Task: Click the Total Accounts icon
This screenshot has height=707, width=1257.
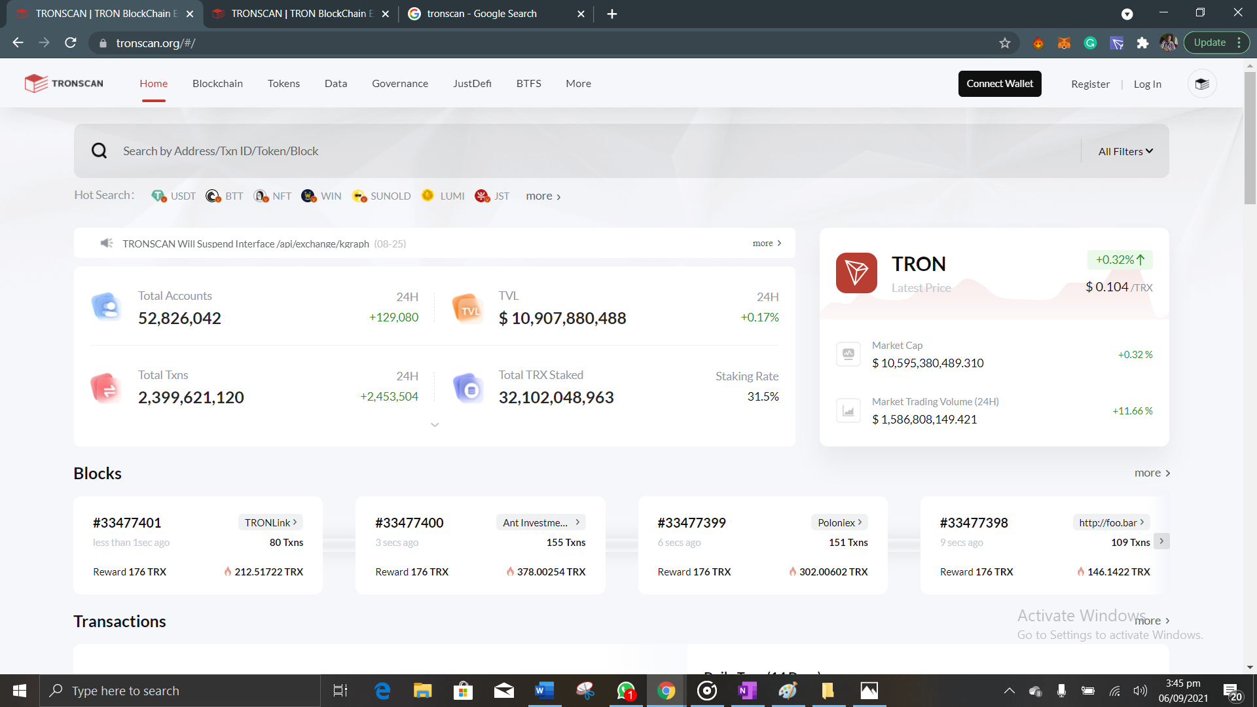Action: click(106, 306)
